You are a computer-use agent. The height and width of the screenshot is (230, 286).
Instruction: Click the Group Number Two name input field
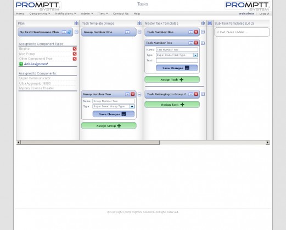pos(114,101)
